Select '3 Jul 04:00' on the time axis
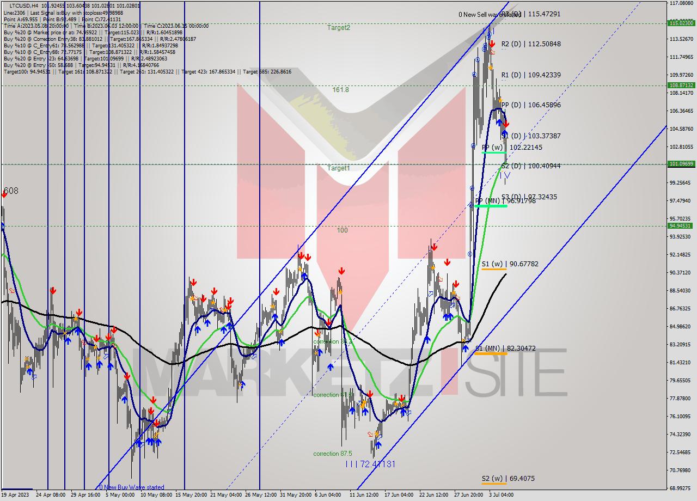Viewport: 697px width, 501px height. coord(501,495)
